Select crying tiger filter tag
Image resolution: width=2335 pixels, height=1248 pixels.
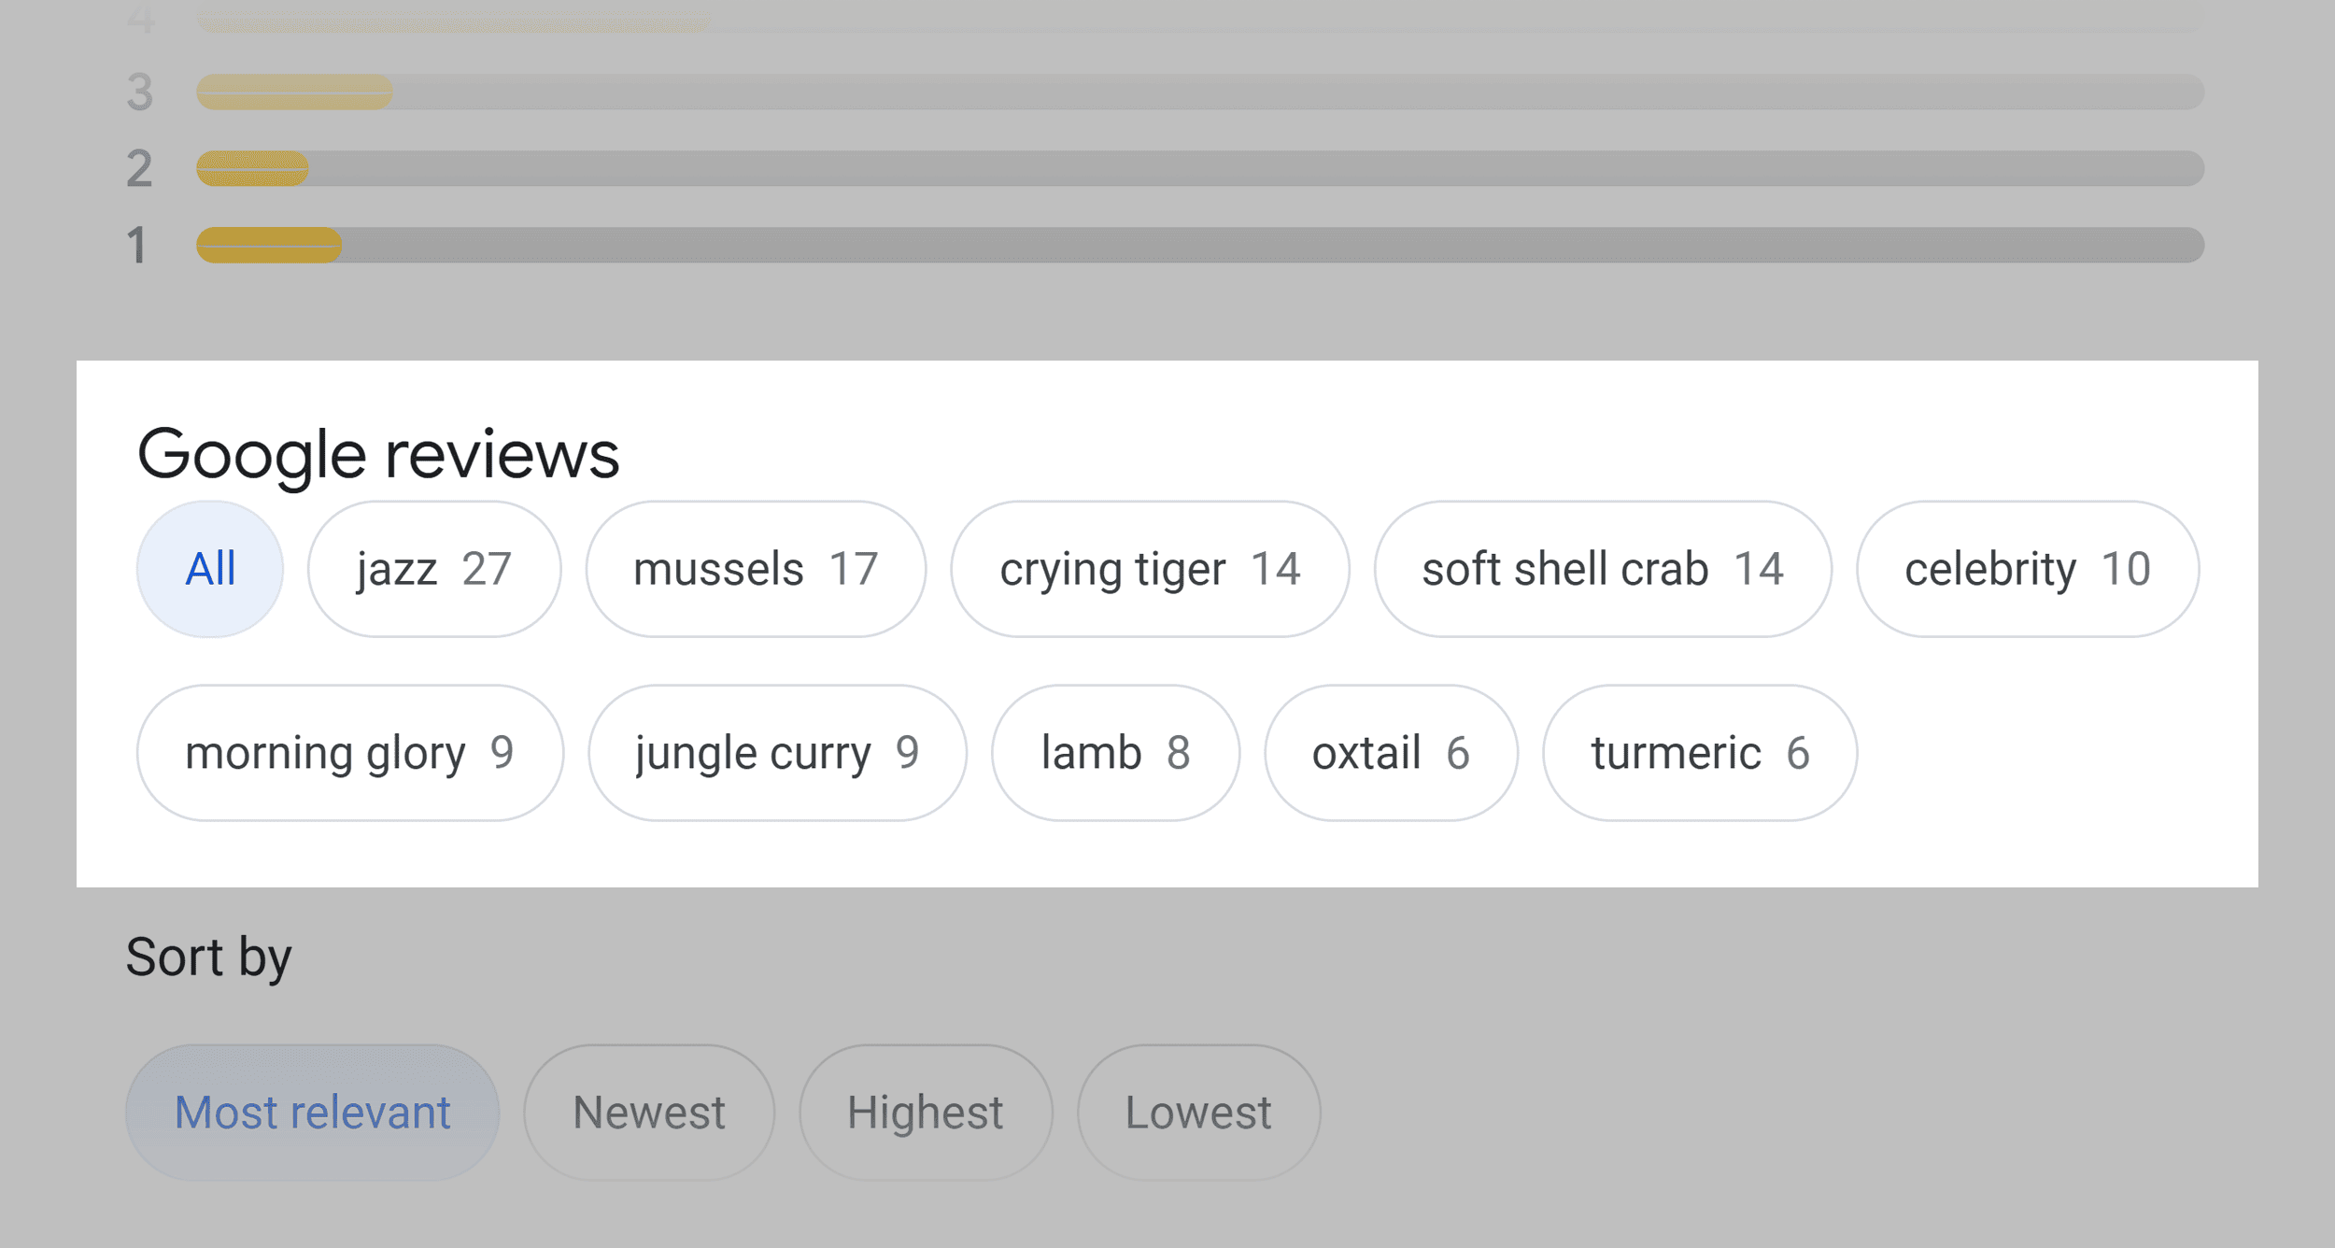1151,567
